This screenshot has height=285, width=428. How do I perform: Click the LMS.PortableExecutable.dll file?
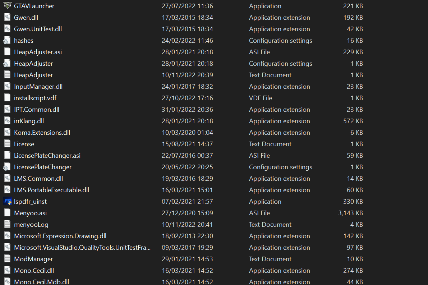(51, 190)
